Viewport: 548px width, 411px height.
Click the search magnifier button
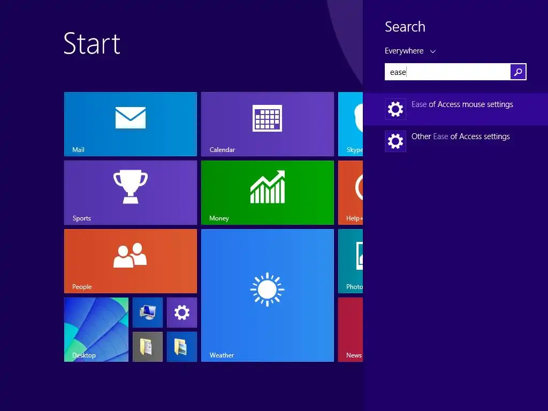(518, 72)
